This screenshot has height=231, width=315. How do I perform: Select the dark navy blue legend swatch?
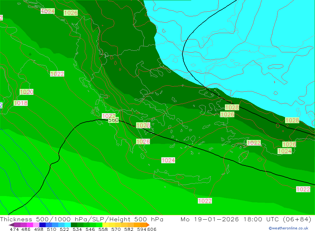(x=43, y=225)
